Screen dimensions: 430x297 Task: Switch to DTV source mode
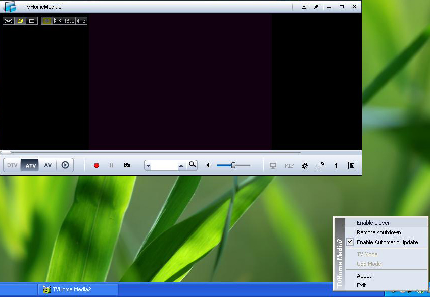point(12,165)
